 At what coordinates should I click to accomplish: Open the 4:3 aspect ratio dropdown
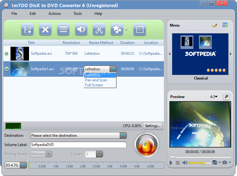214,97
